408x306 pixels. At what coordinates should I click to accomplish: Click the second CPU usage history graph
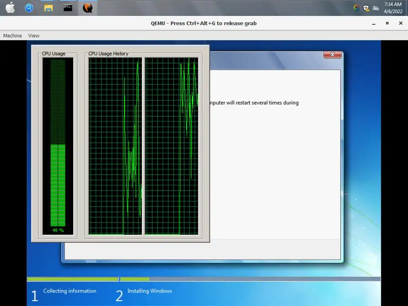point(172,146)
